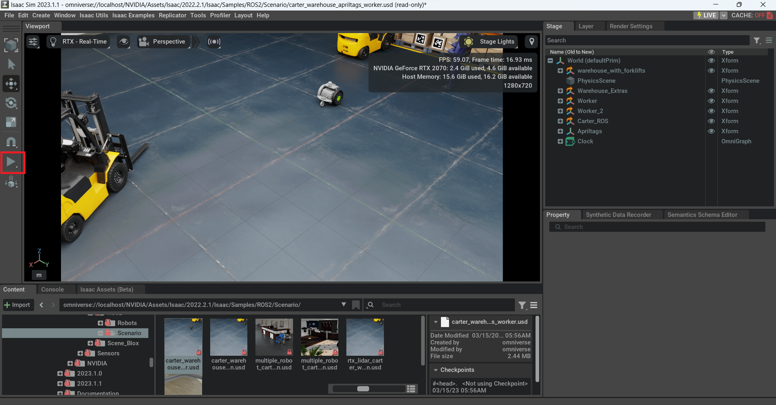Toggle the LIVE sync button
This screenshot has width=776, height=405.
click(x=706, y=15)
